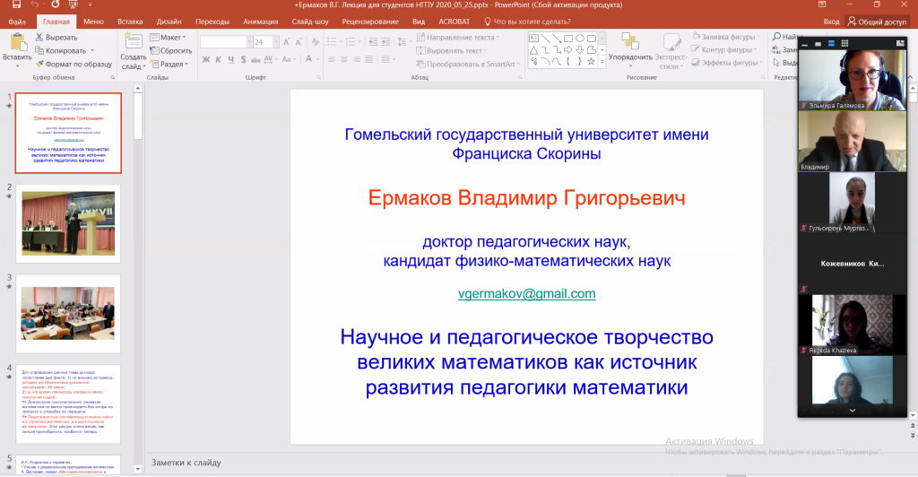Viewport: 918px width, 477px height.
Task: Switch Zoom panel to gallery grid view
Action: (x=844, y=43)
